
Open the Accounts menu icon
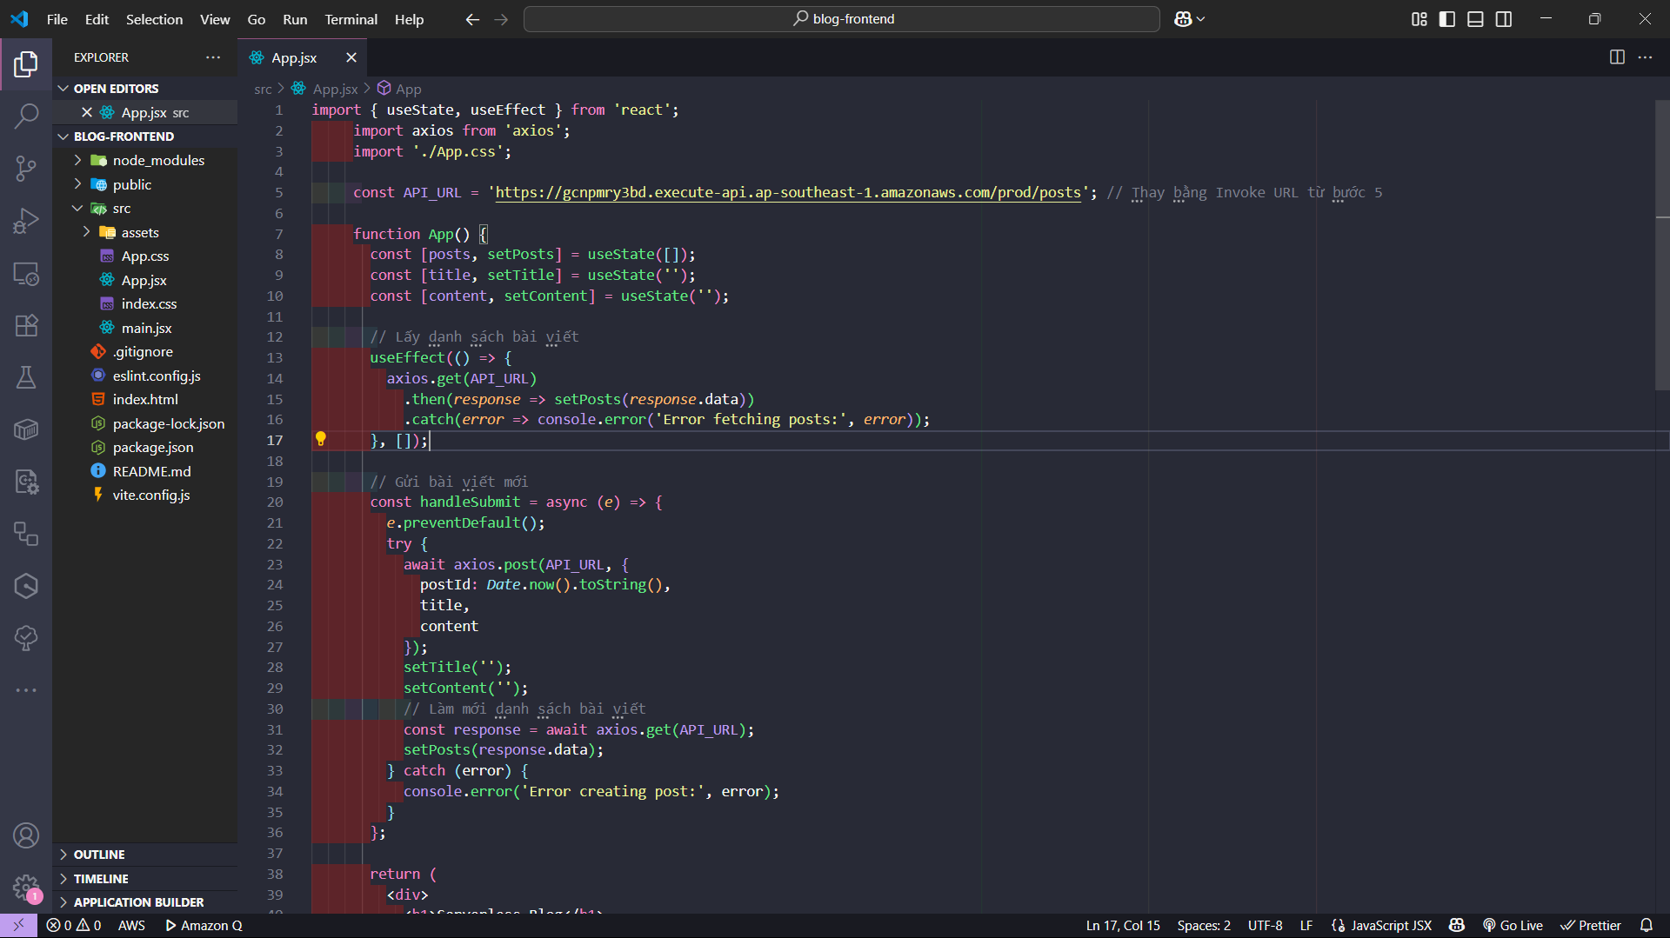click(26, 835)
